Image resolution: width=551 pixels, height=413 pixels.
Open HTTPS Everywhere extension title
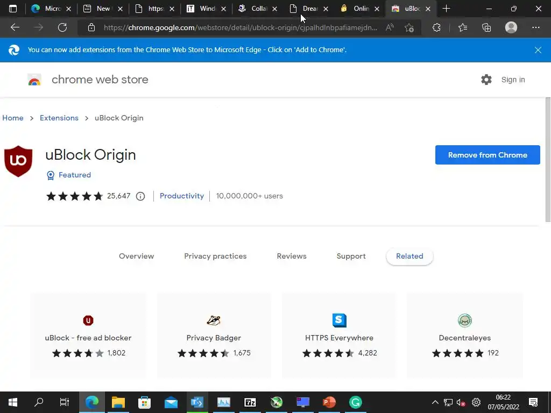[339, 338]
